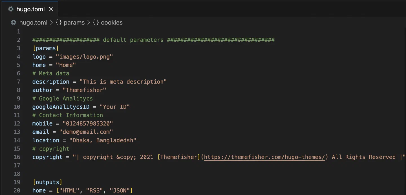
Task: Click the "Home" string value
Action: click(66, 65)
